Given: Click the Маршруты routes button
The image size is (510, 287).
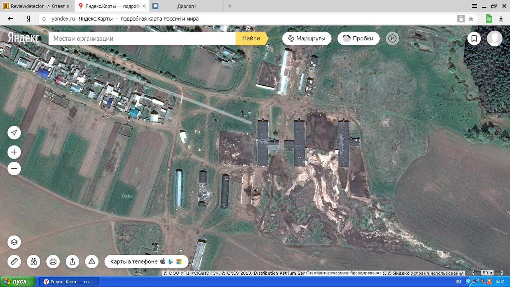Looking at the screenshot, I should 306,38.
